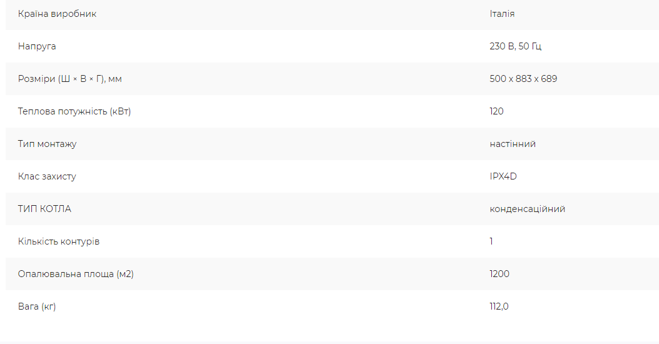Click the "Розміри (Ш × В × Г), мм" label
The width and height of the screenshot is (659, 344).
pyautogui.click(x=69, y=79)
